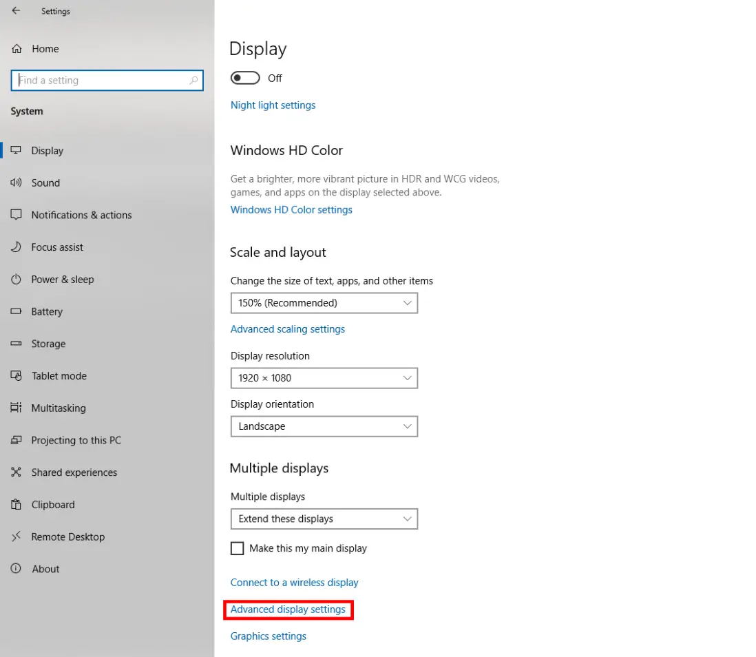Navigate to Home in Settings

(x=45, y=49)
